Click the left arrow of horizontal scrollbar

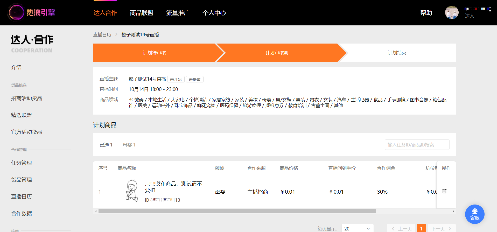pos(96,211)
